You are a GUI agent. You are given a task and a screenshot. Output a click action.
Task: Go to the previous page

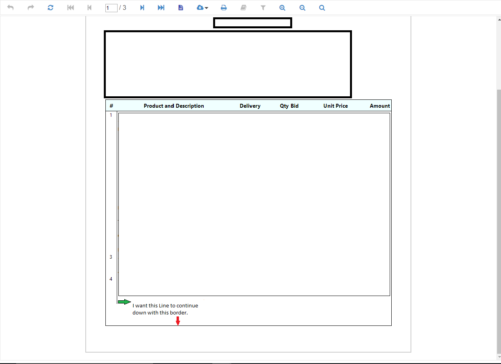click(x=90, y=8)
